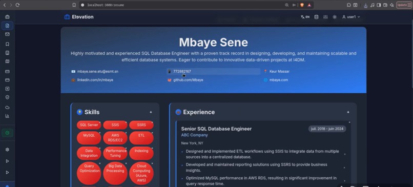Image resolution: width=413 pixels, height=187 pixels.
Task: Click the music note playlist icon
Action: coord(372,5)
